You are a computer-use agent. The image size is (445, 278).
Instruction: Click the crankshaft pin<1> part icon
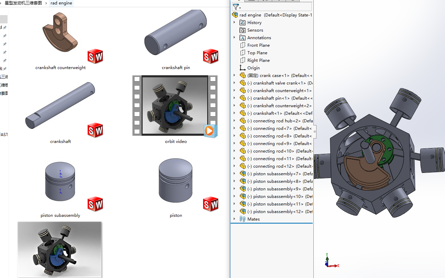243,98
